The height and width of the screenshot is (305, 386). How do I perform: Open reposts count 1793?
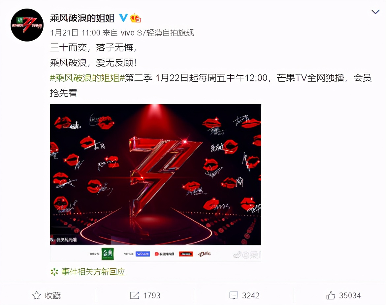[152, 295]
